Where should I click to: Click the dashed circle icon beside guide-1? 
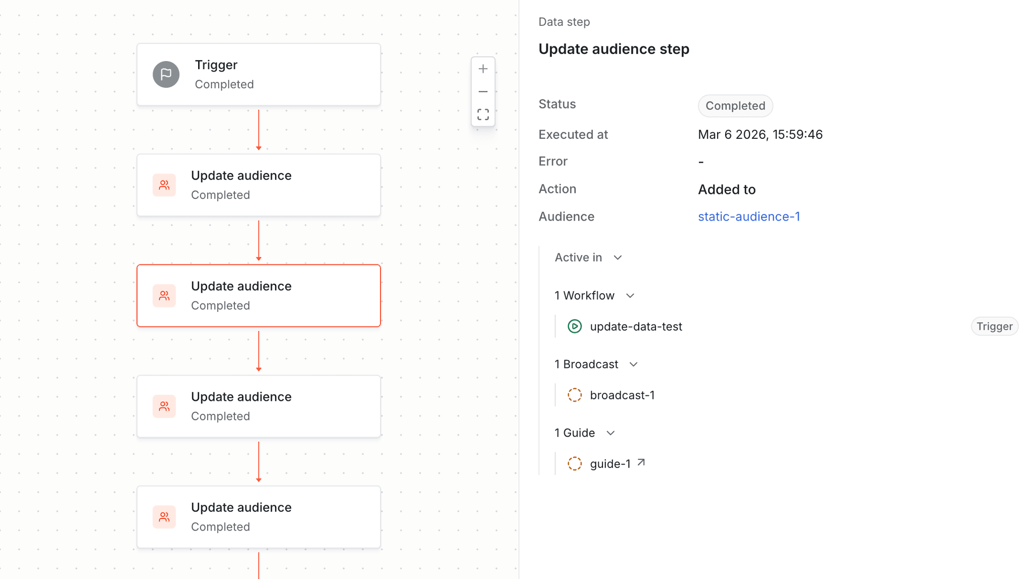pyautogui.click(x=575, y=463)
